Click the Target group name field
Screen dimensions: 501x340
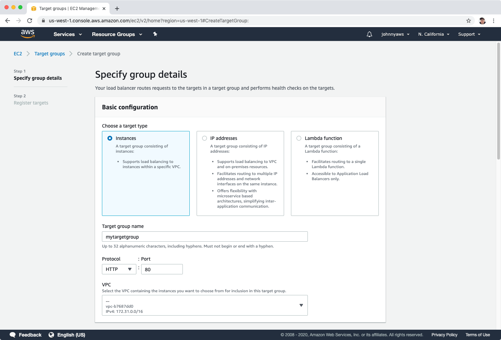pyautogui.click(x=205, y=237)
